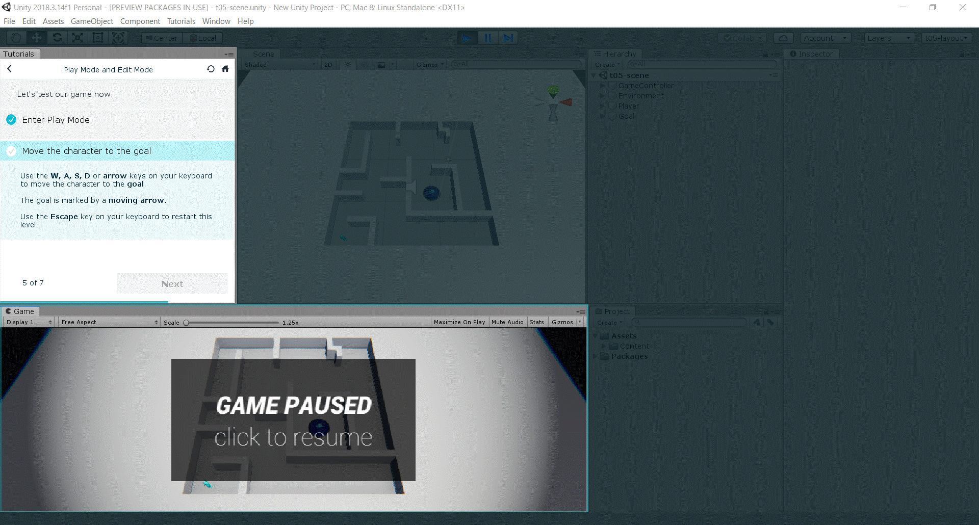Open the Layers dropdown
The image size is (979, 525).
point(889,38)
